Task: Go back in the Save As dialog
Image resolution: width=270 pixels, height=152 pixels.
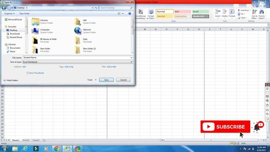Action: pyautogui.click(x=4, y=8)
